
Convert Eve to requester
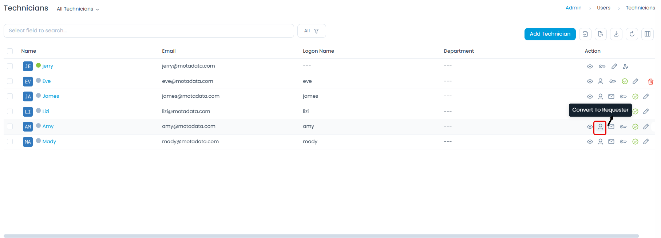pyautogui.click(x=601, y=81)
